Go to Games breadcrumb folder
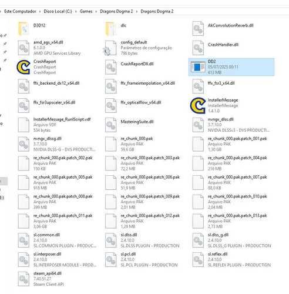 pos(86,11)
